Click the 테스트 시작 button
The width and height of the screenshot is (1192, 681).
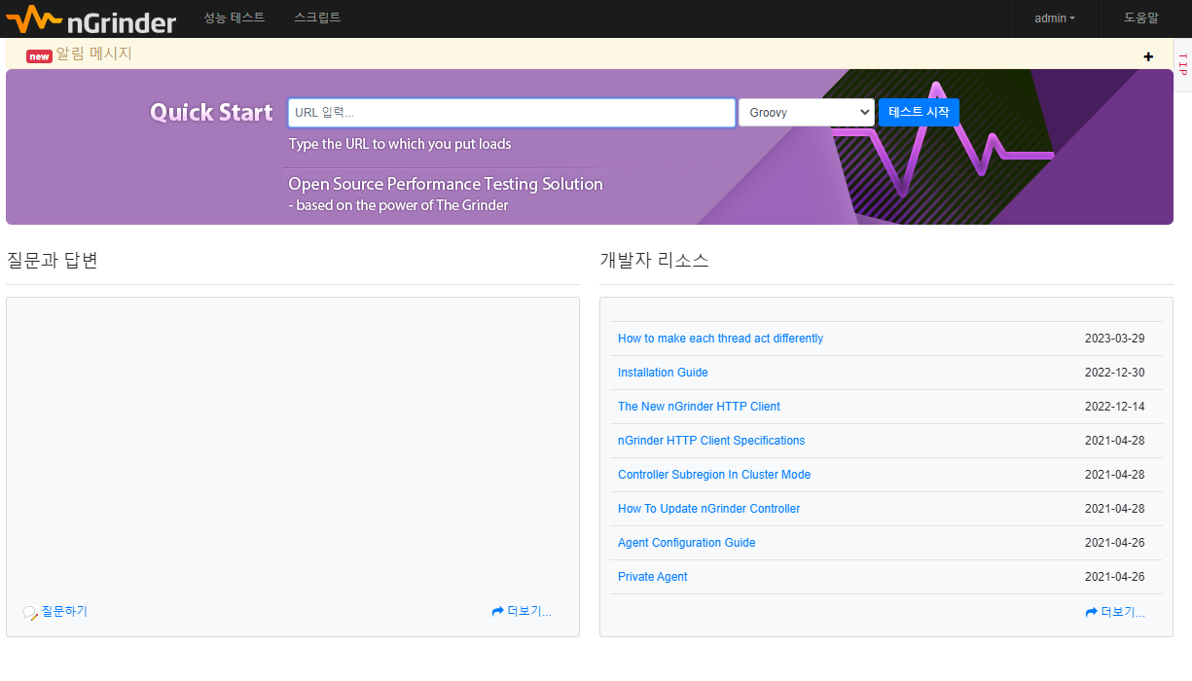(x=919, y=113)
